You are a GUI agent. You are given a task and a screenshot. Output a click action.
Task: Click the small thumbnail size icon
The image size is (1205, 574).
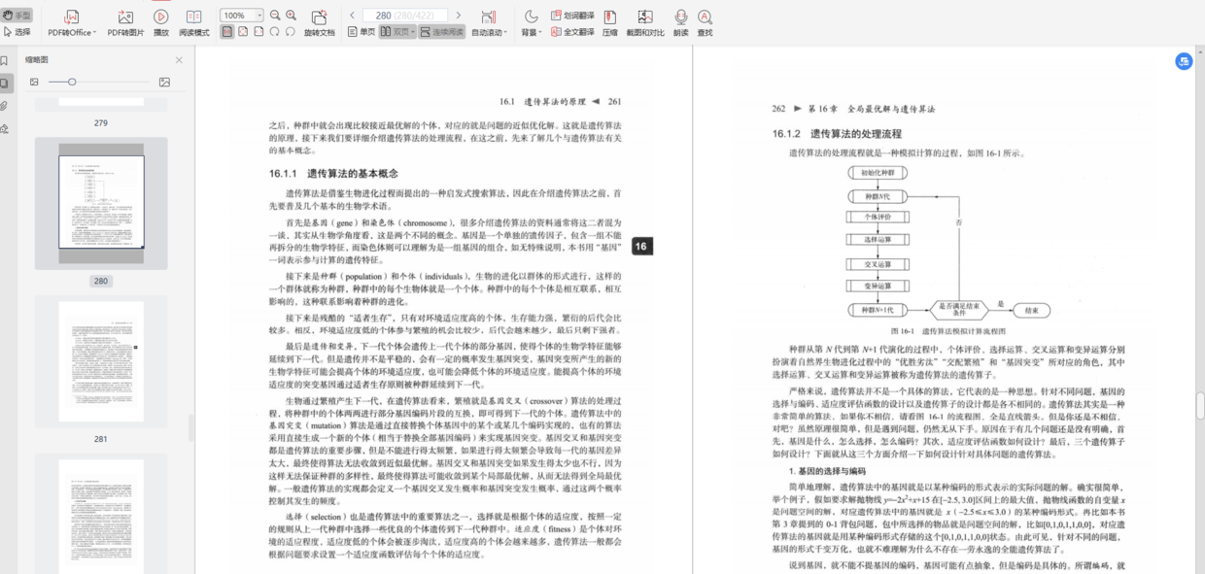(x=34, y=82)
